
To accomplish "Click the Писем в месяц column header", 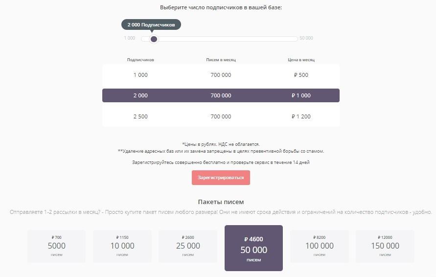I will (221, 60).
